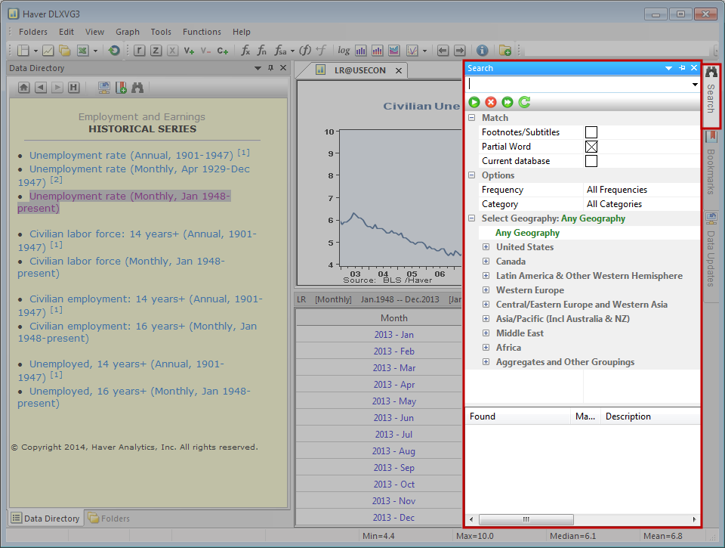Image resolution: width=725 pixels, height=548 pixels.
Task: Close the LR@USECON tab
Action: tap(399, 70)
